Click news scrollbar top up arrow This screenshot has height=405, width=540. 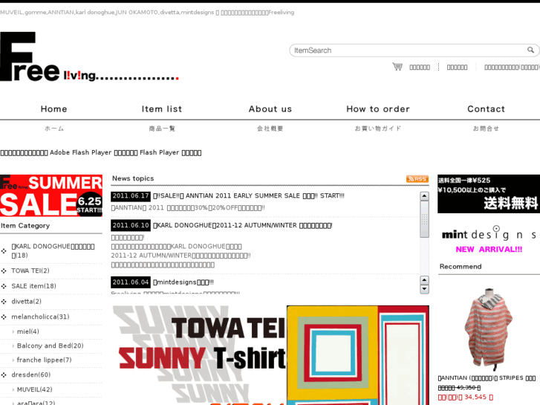[424, 196]
